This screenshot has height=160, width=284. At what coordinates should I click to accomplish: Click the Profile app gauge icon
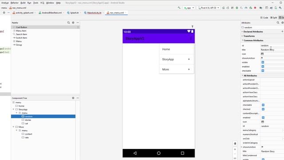[246, 8]
